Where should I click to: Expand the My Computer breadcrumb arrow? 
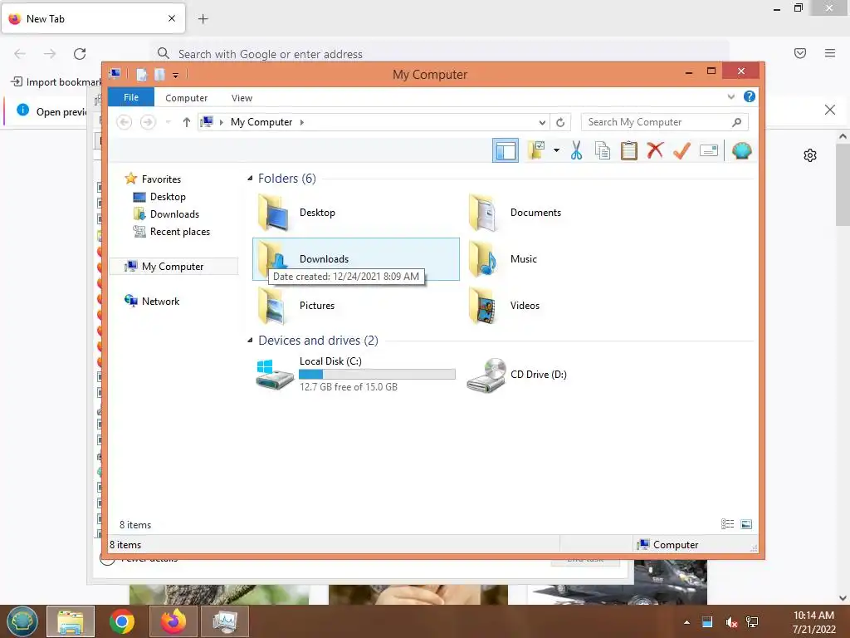click(302, 122)
